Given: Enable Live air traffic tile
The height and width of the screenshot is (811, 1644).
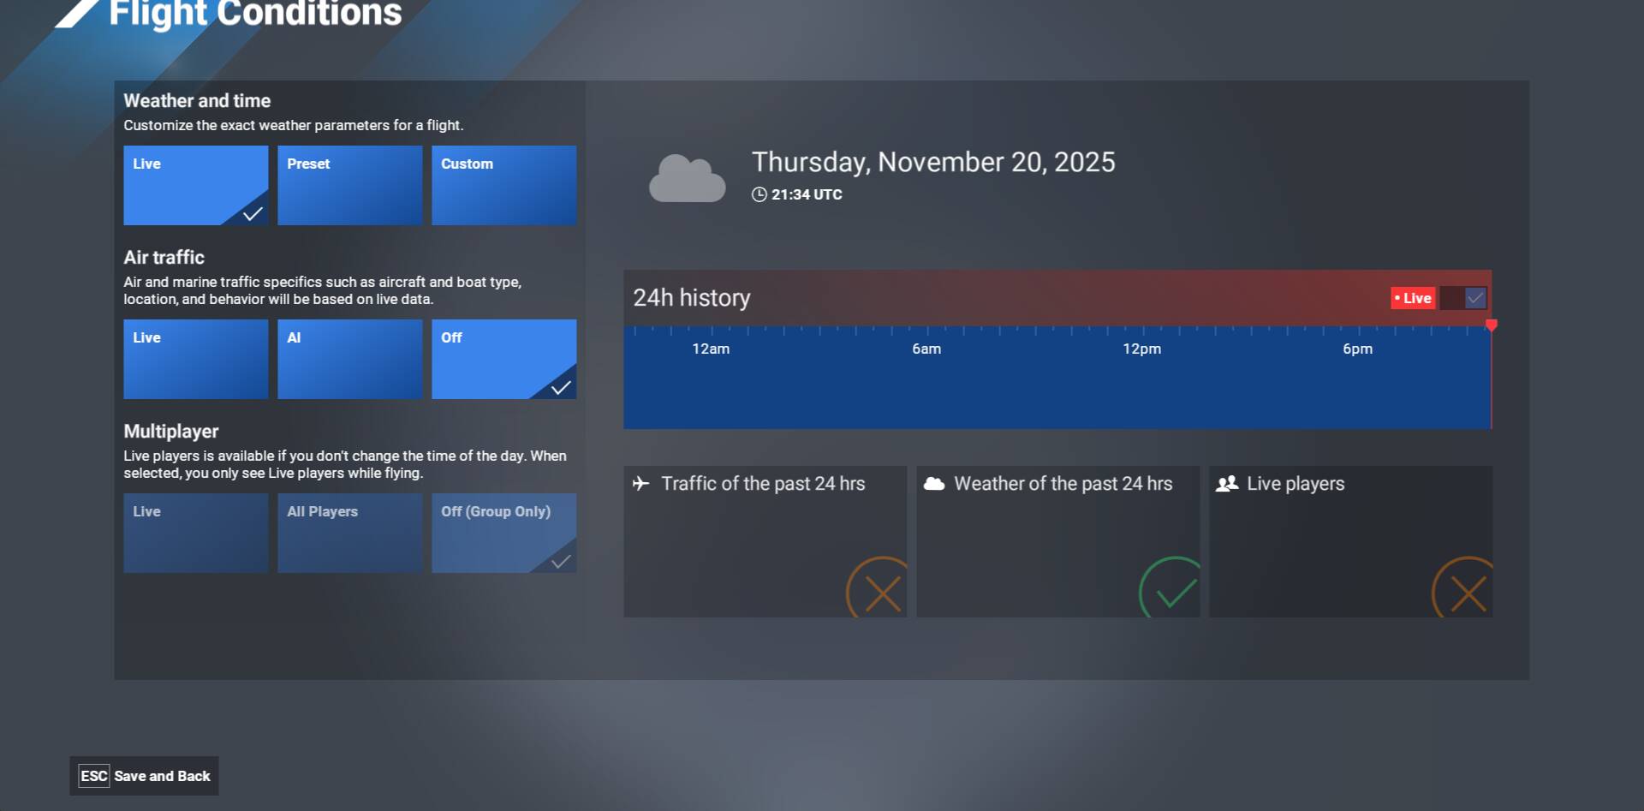Looking at the screenshot, I should (x=195, y=359).
